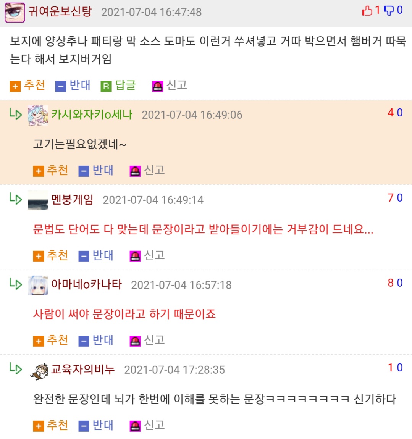412x439 pixels.
Task: Report 교육자의비누's reply via 신고
Action: (x=147, y=426)
